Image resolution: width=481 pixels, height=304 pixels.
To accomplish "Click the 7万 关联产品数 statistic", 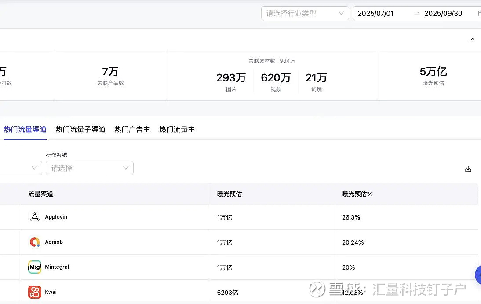I will pyautogui.click(x=110, y=76).
